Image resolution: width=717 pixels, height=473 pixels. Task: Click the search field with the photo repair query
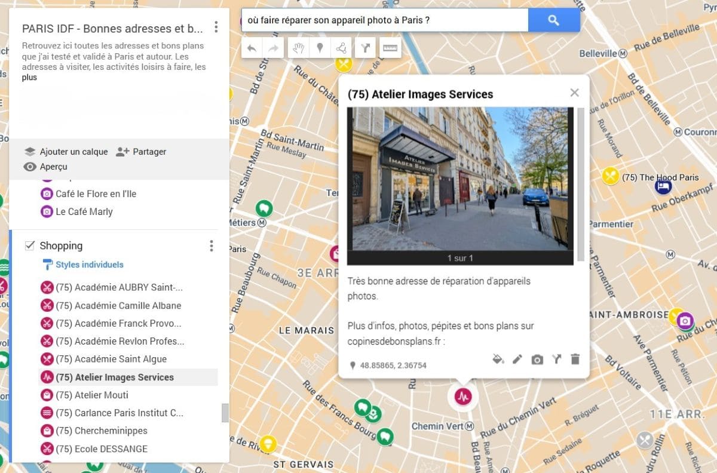point(385,20)
